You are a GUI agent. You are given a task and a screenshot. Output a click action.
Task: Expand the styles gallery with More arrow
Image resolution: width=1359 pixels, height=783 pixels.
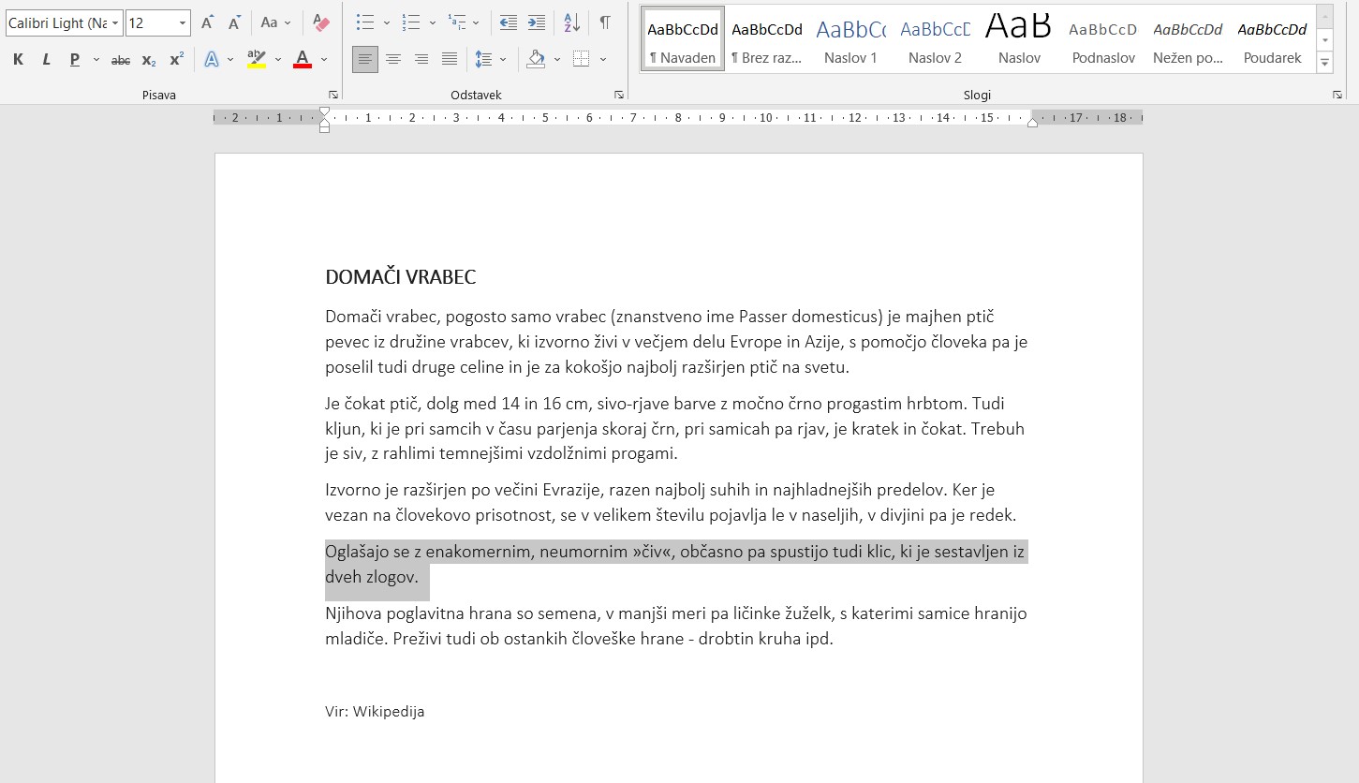(1324, 63)
